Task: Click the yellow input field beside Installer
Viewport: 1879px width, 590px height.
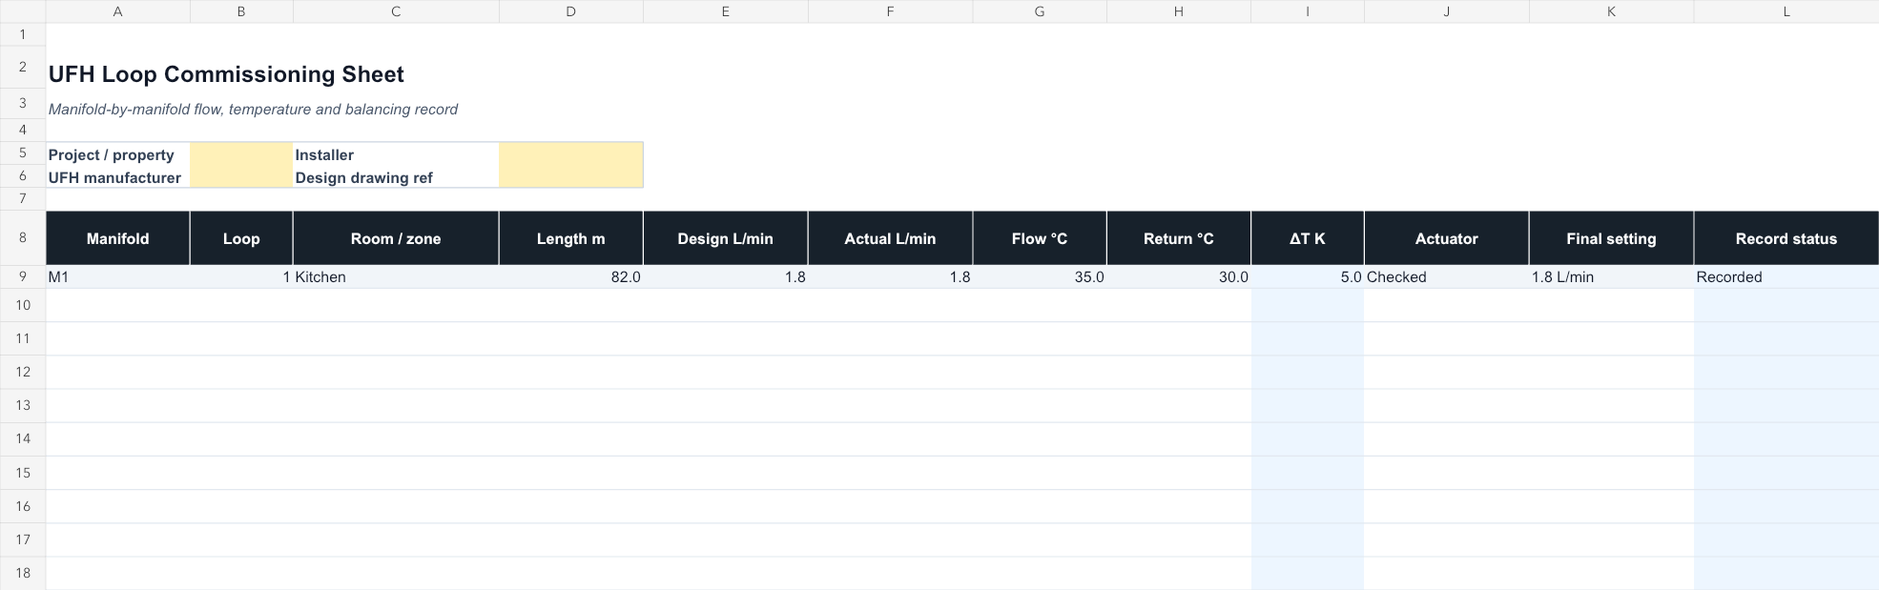Action: tap(571, 154)
